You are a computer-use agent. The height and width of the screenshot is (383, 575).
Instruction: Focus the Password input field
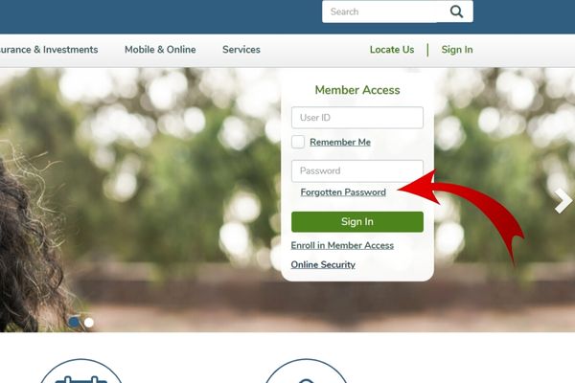click(357, 170)
